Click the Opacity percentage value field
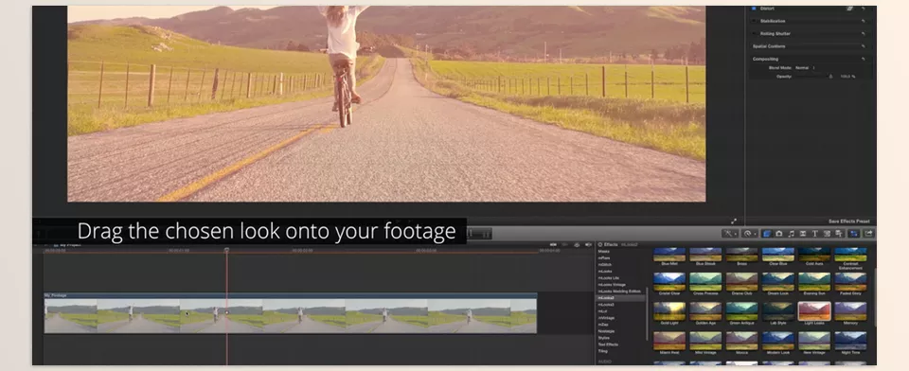Viewport: 909px width, 371px height. (x=847, y=77)
